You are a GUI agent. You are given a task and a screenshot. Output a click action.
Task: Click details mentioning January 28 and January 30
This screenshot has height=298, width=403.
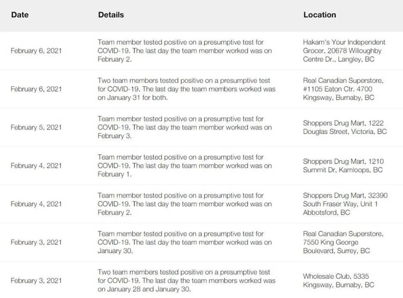click(186, 280)
